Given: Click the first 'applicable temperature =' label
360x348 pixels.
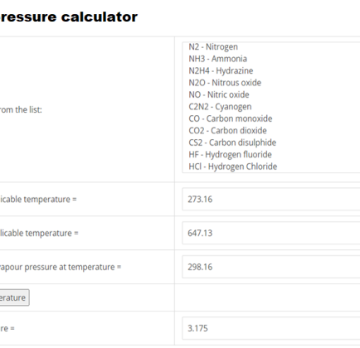Looking at the screenshot, I should click(38, 199).
